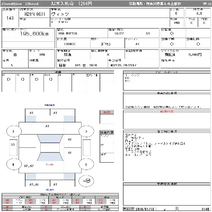The width and height of the screenshot is (212, 212).
Task: Click the first circle mark in equipment row
Action: (8, 79)
